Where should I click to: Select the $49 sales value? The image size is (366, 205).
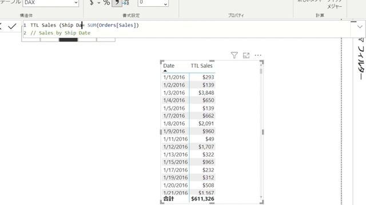[210, 139]
